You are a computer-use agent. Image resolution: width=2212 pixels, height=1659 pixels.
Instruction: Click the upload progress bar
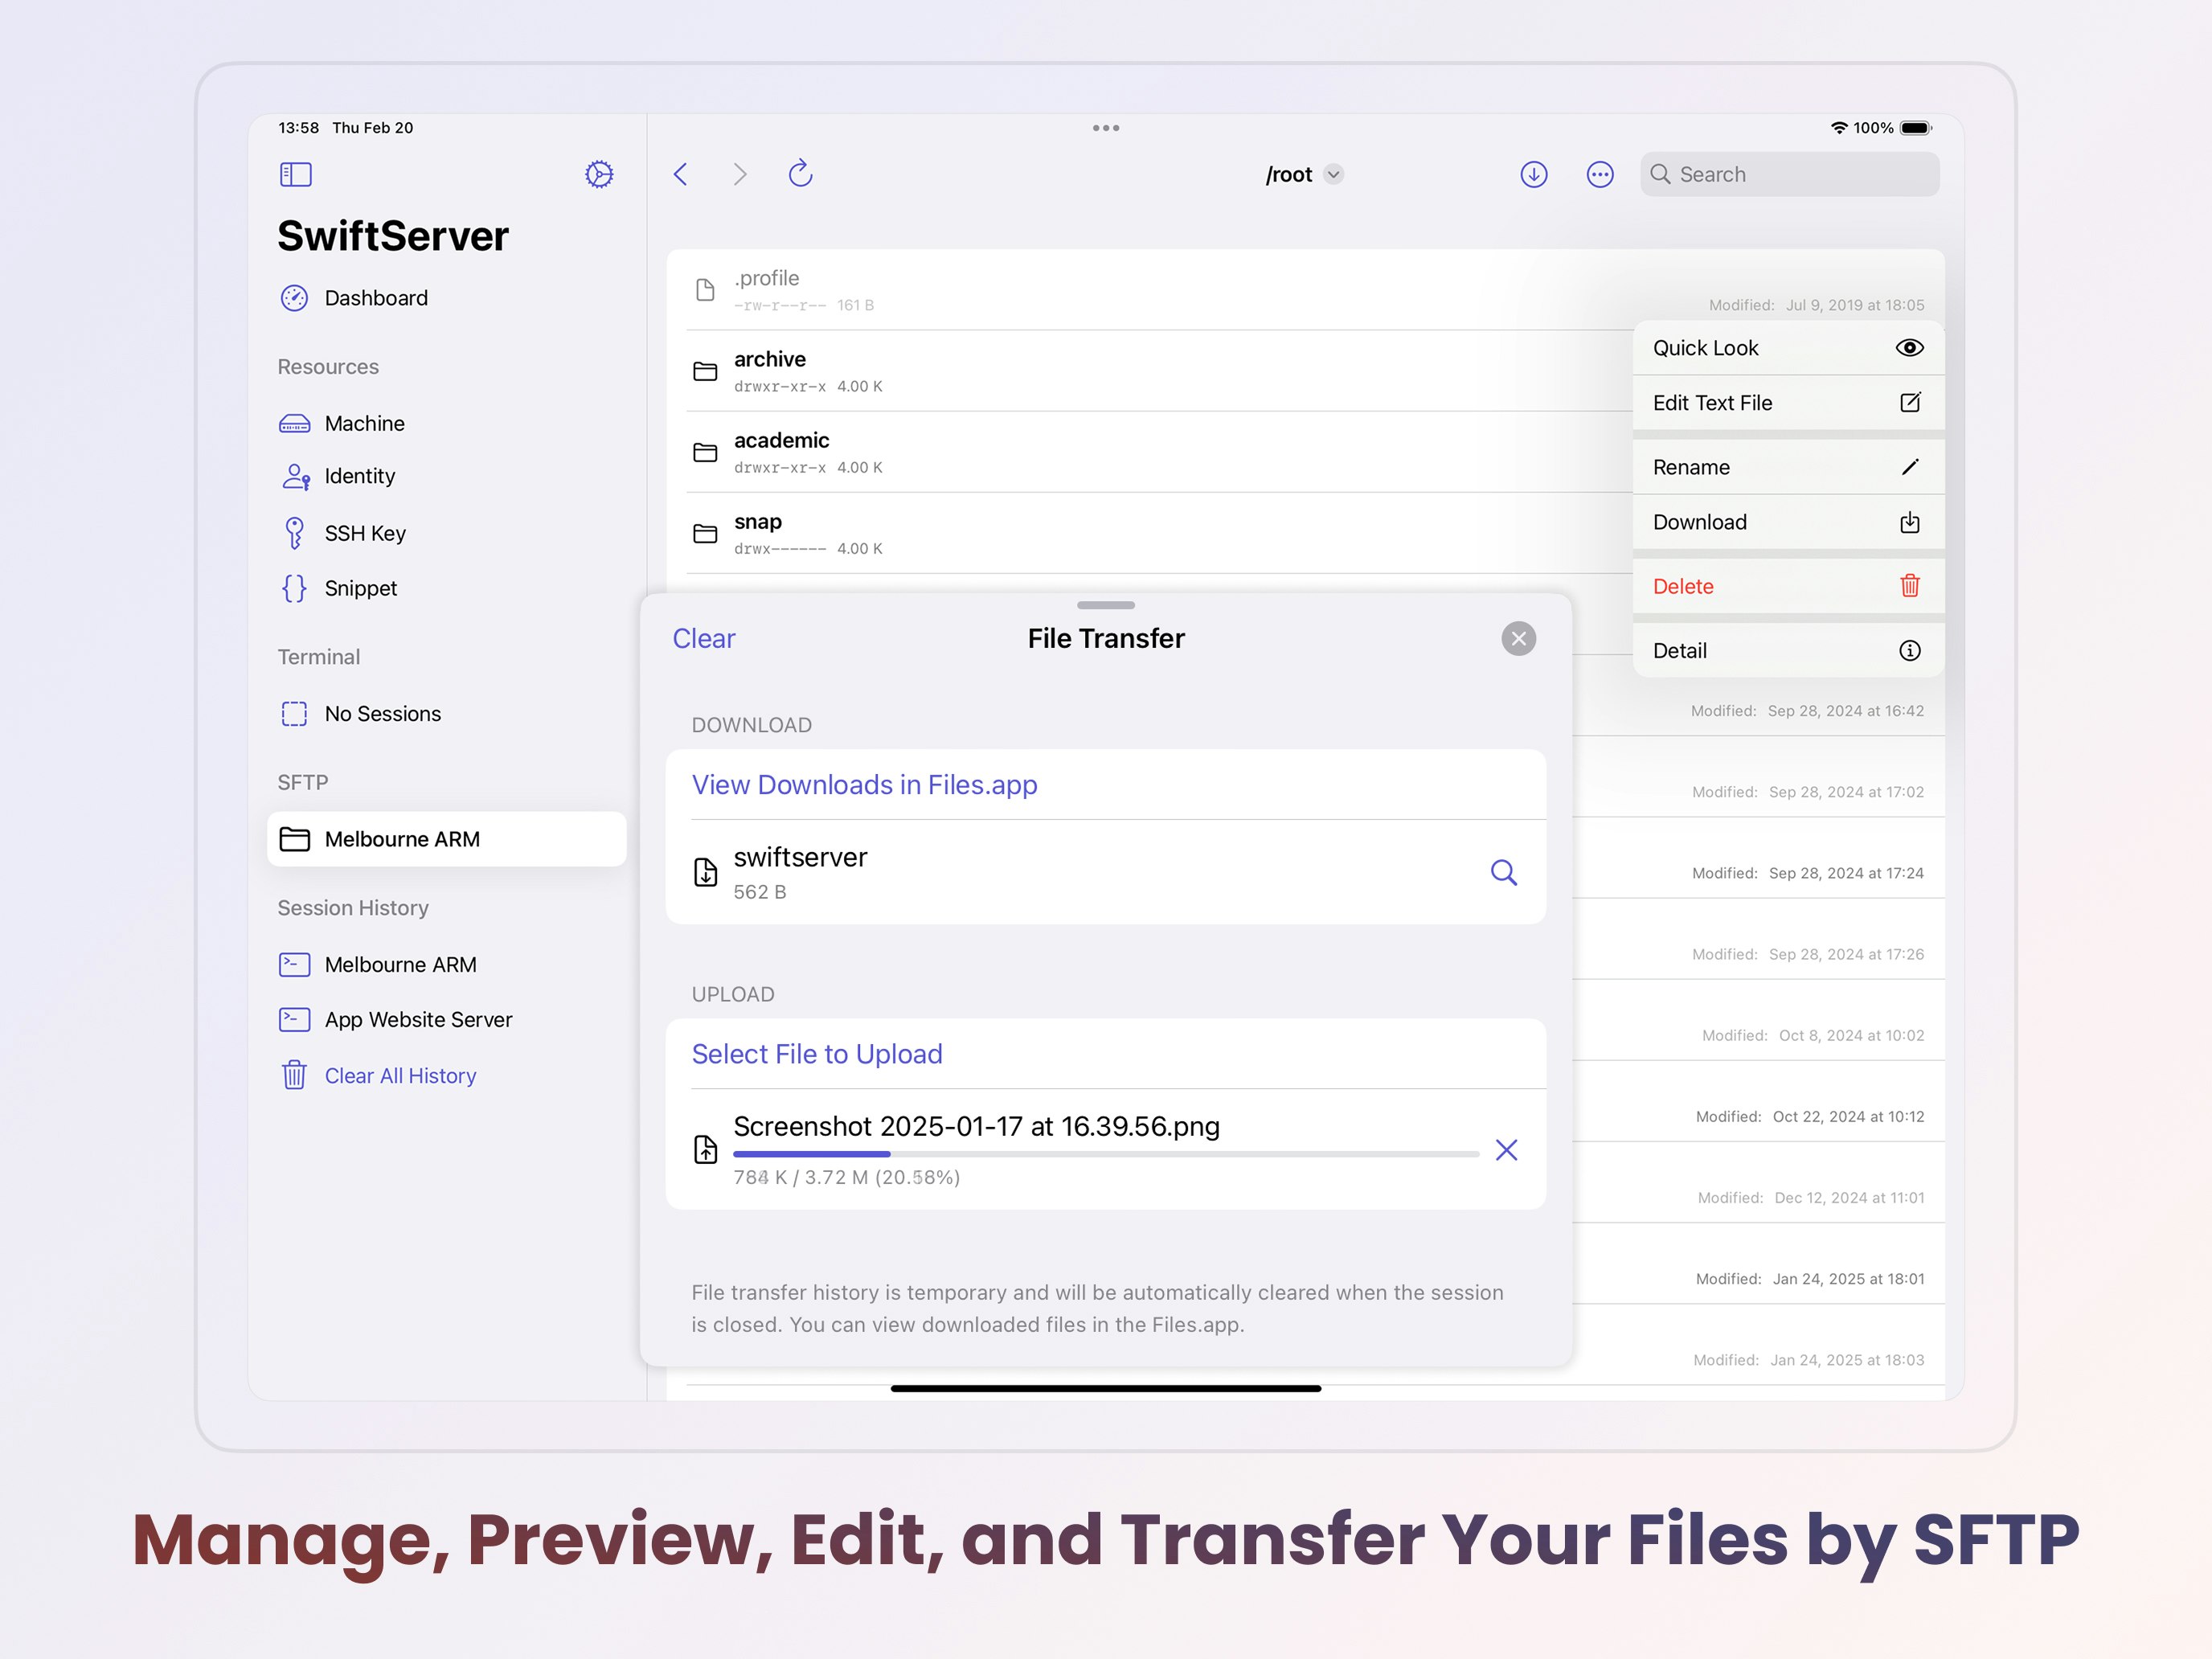(1106, 1154)
